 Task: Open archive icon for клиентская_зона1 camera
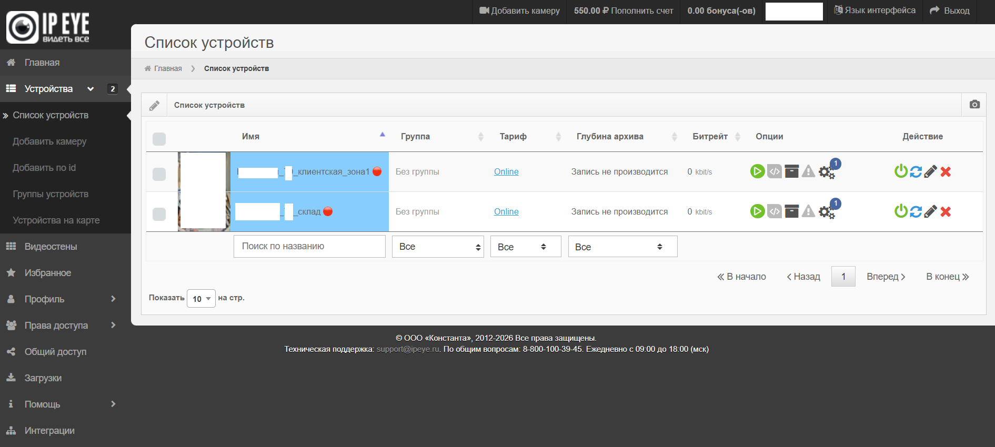[791, 171]
